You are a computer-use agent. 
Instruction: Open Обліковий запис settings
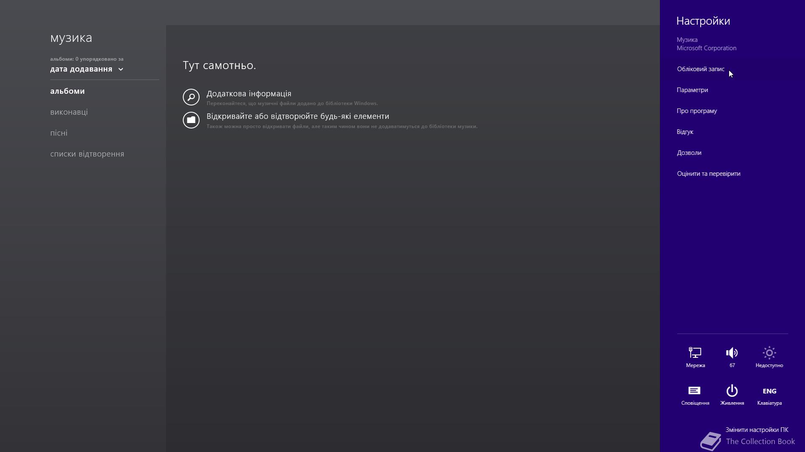tap(701, 69)
